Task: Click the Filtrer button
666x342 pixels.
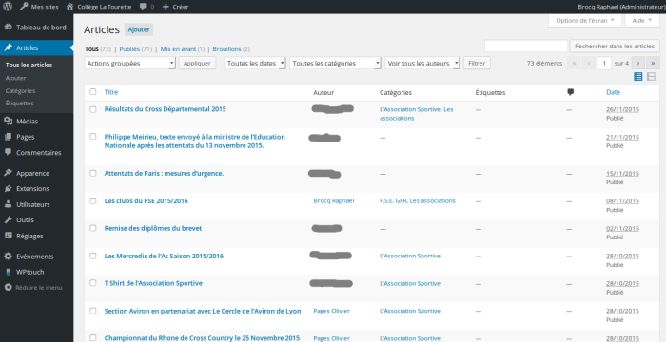Action: [x=477, y=64]
